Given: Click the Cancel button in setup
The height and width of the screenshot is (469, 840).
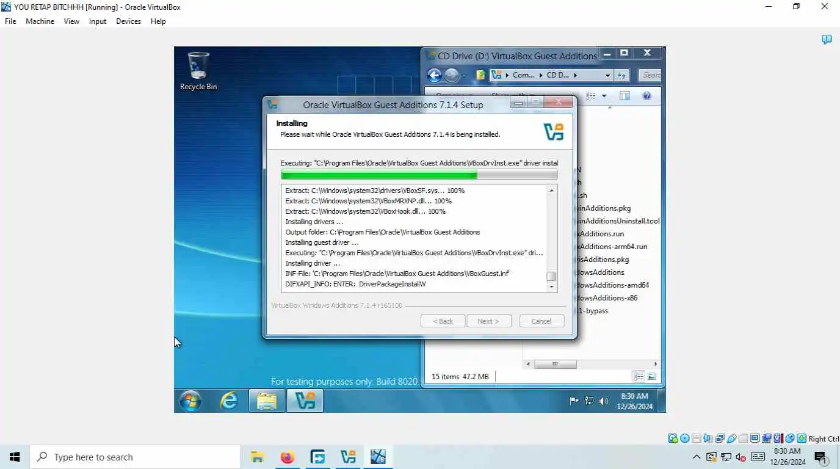Looking at the screenshot, I should [541, 321].
